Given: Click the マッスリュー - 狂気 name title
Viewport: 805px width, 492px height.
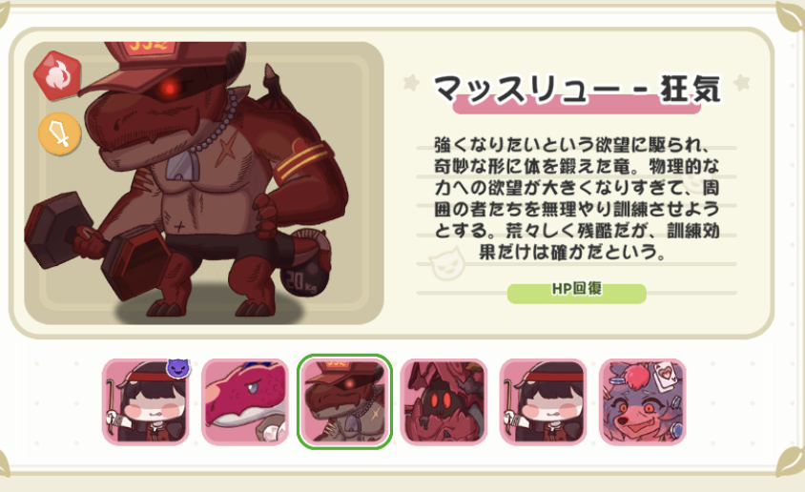Looking at the screenshot, I should (577, 90).
